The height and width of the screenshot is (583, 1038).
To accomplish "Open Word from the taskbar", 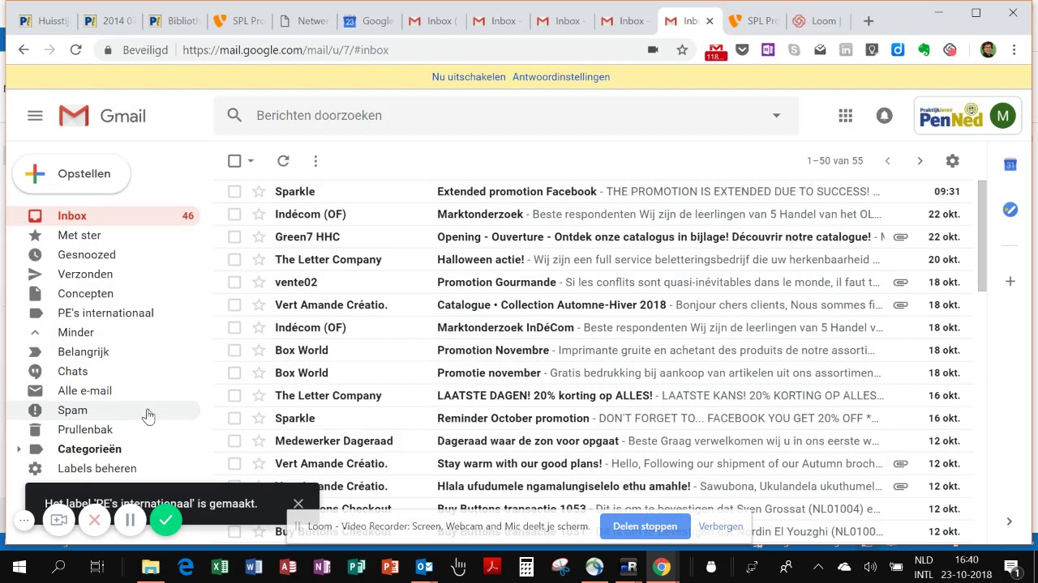I will click(254, 567).
